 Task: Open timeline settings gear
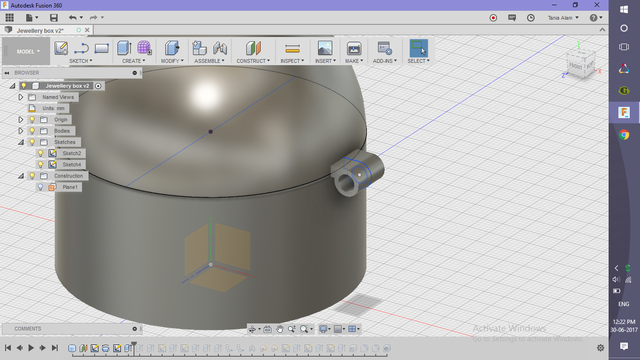[x=601, y=348]
